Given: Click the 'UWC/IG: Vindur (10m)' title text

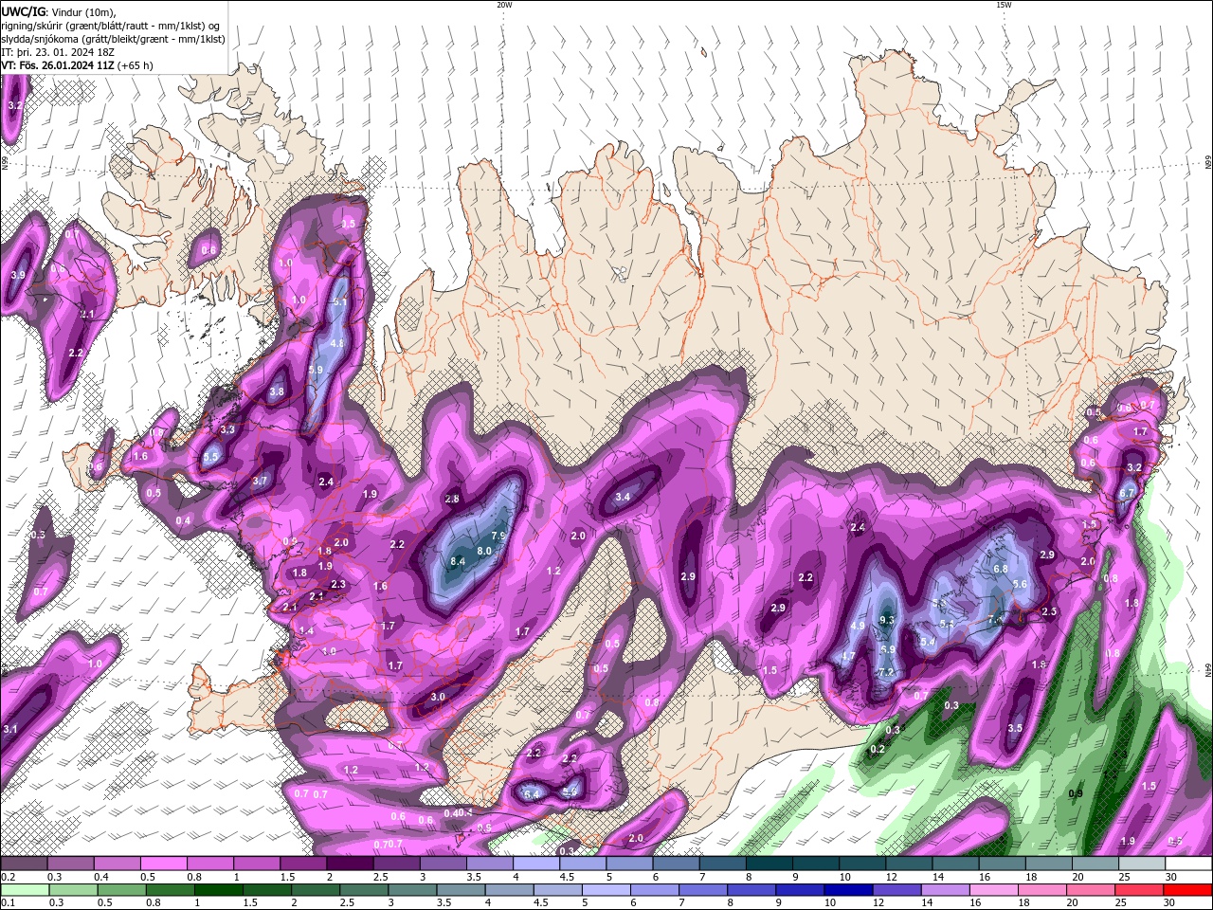Looking at the screenshot, I should point(60,11).
